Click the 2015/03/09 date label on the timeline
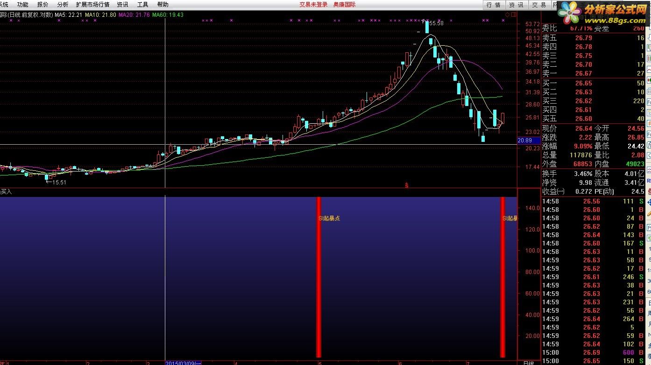This screenshot has height=365, width=651. [x=184, y=363]
